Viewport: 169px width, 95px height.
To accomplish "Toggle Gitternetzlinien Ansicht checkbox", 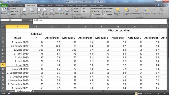I will pyautogui.click(x=92, y=11).
